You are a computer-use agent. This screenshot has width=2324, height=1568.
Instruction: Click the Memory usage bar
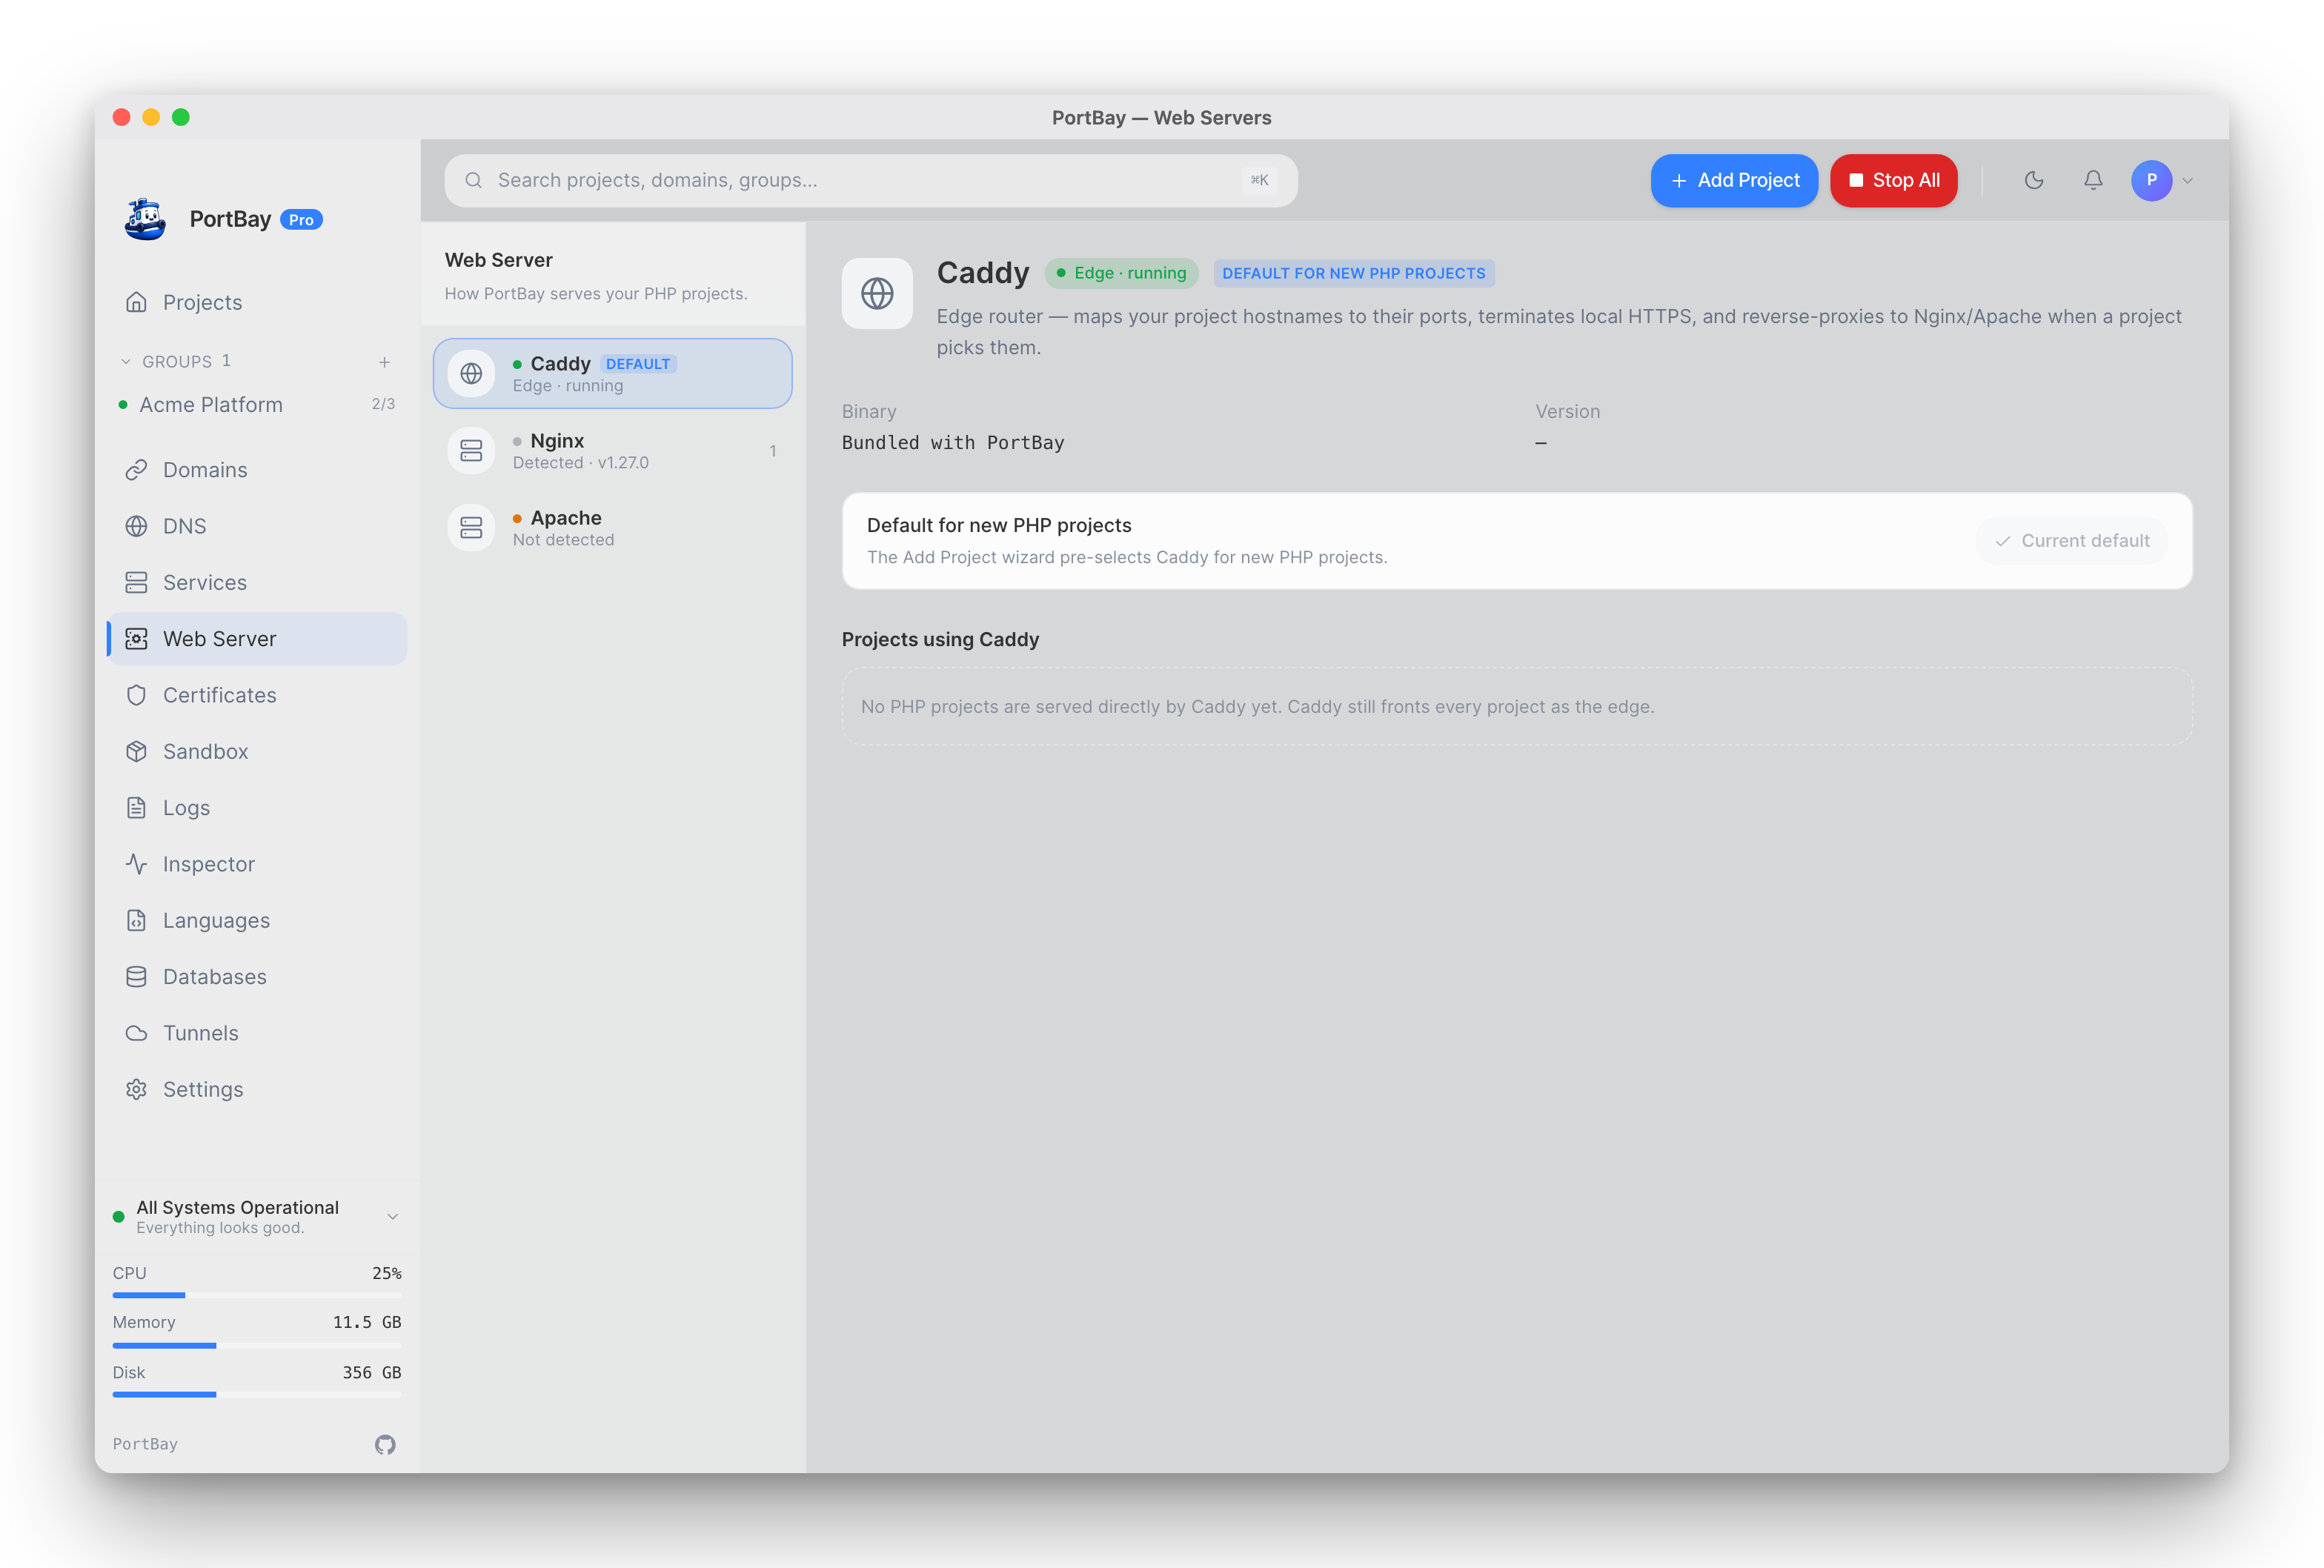tap(257, 1345)
